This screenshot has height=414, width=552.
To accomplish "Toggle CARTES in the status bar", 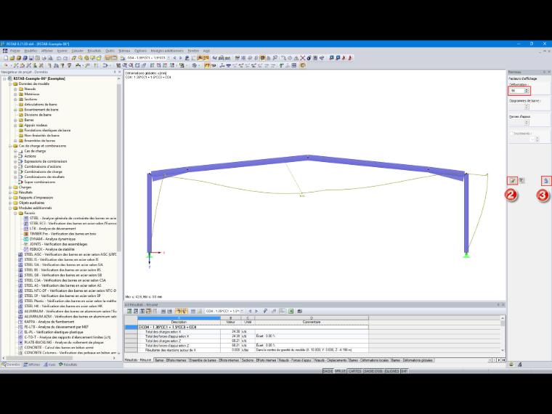I will click(x=355, y=371).
